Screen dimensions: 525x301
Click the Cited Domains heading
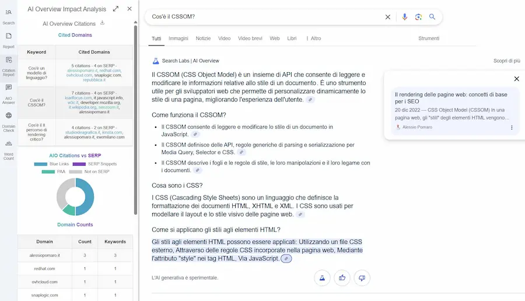(x=75, y=35)
